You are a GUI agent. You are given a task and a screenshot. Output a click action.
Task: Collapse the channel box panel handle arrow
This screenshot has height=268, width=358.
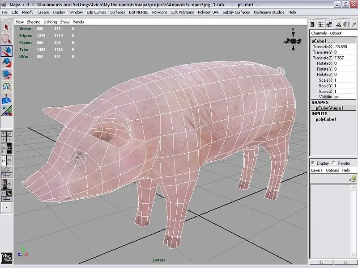click(x=310, y=19)
